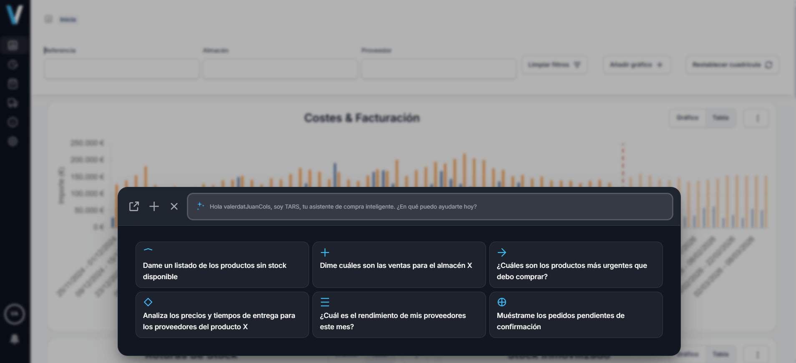
Task: Select the pedidos pendientes de confirmación suggestion
Action: click(576, 315)
